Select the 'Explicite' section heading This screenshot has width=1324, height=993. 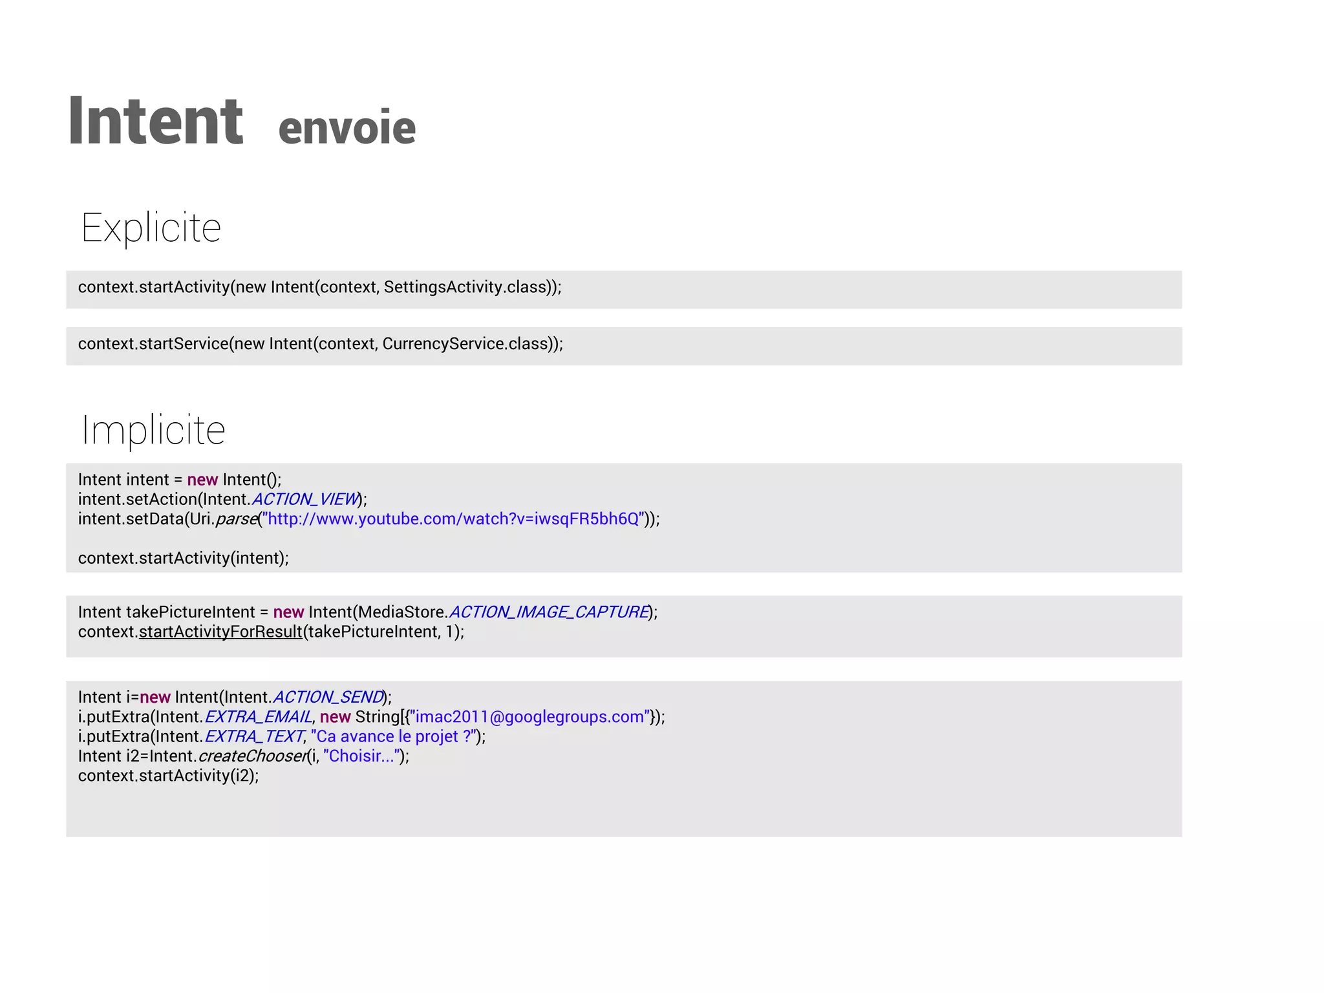(x=151, y=228)
